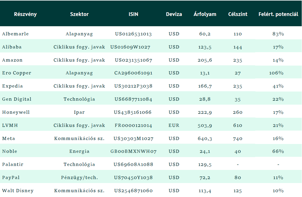Click the Célszint column header

[x=238, y=14]
